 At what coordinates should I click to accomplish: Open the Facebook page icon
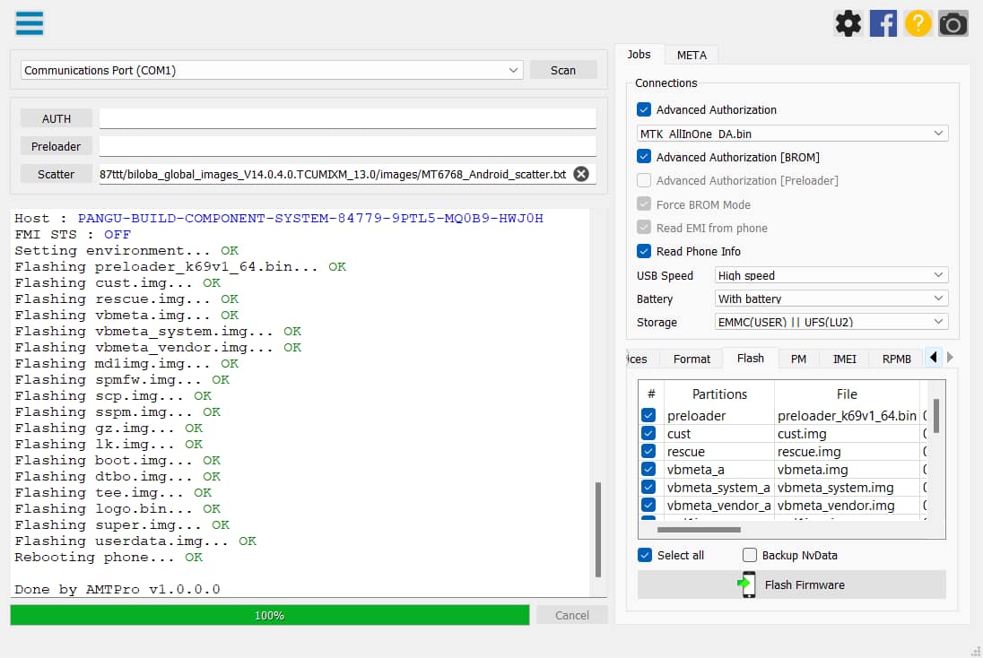(x=883, y=24)
